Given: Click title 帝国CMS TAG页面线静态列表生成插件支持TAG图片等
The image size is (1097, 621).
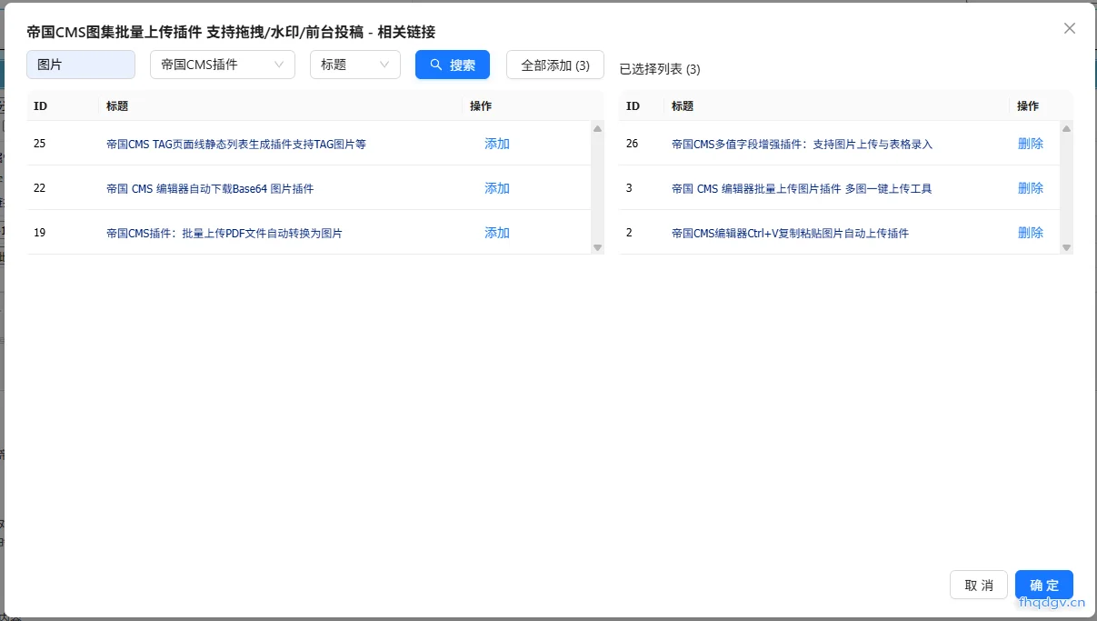Looking at the screenshot, I should pyautogui.click(x=236, y=144).
